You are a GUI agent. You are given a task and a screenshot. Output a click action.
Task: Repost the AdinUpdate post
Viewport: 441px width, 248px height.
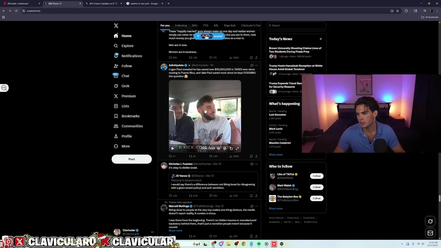click(192, 156)
